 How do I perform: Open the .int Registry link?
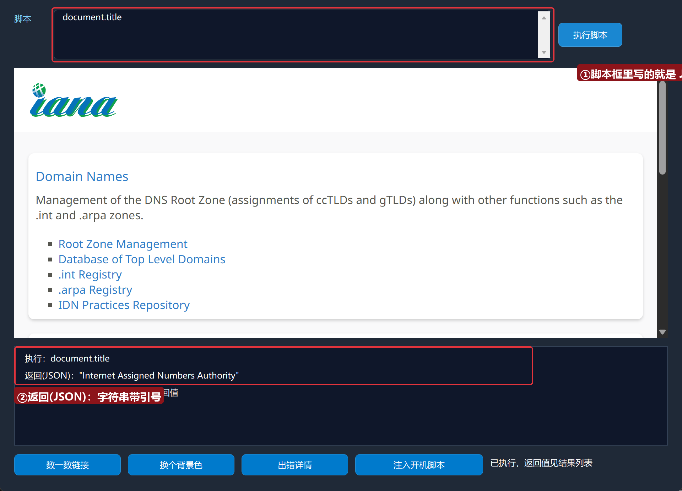pyautogui.click(x=90, y=275)
